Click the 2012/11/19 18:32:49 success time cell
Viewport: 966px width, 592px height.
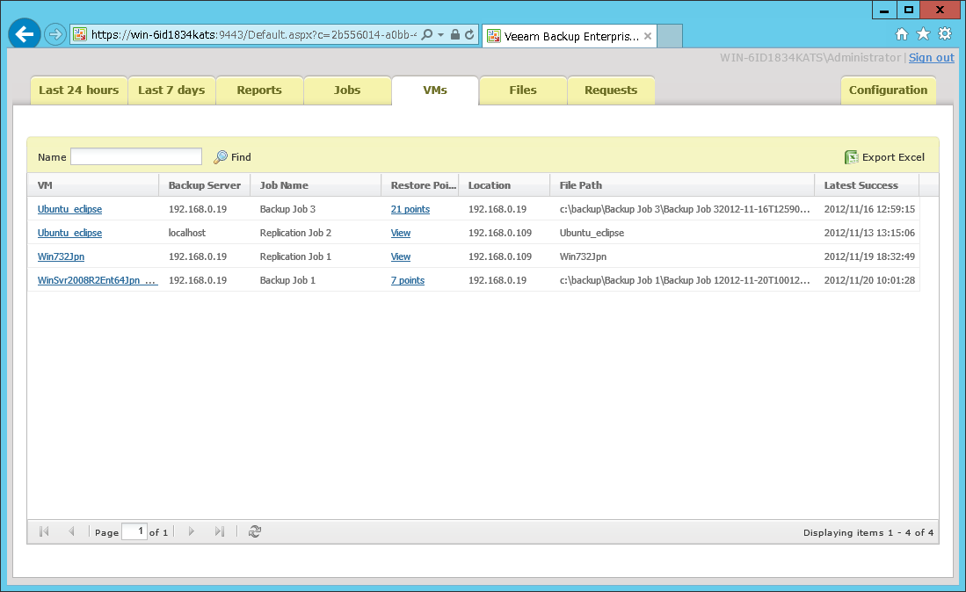click(868, 256)
